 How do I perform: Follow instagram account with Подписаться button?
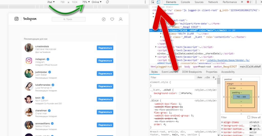[105, 61]
